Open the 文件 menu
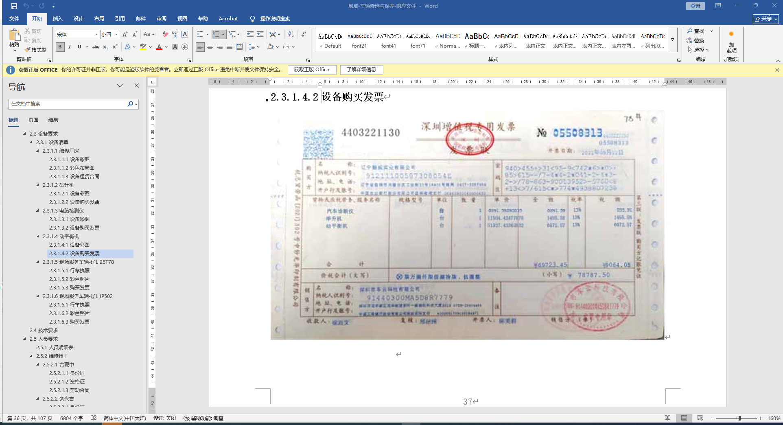This screenshot has height=425, width=783. [14, 19]
